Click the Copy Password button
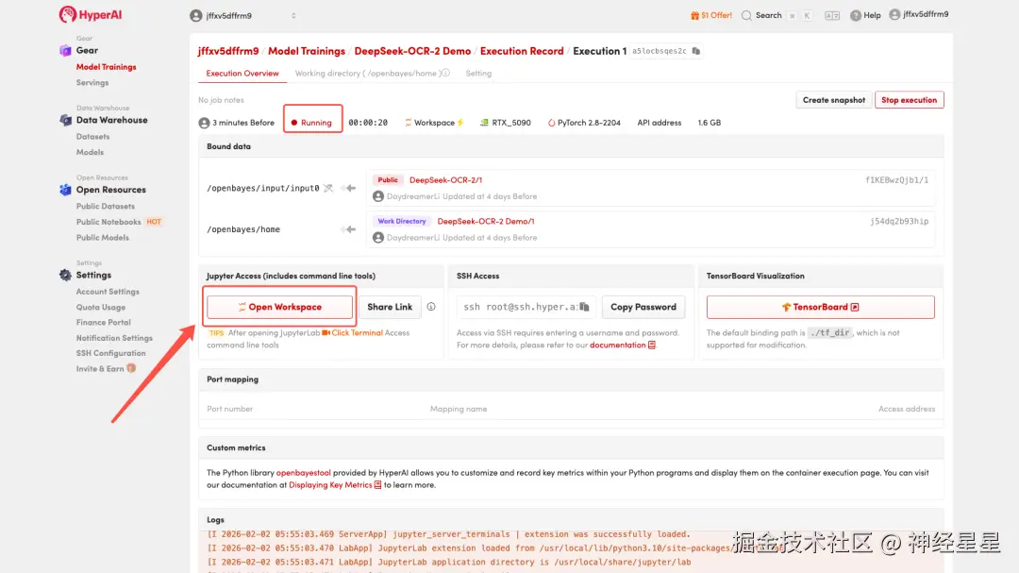1019x573 pixels. (x=643, y=307)
